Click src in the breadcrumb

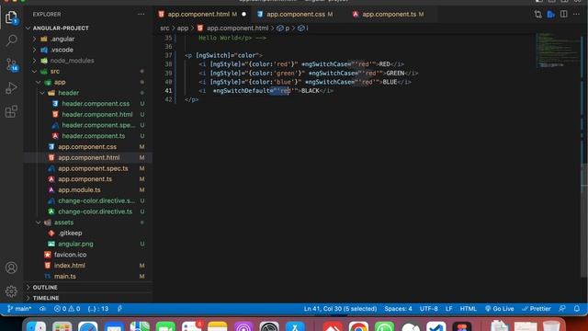pos(164,29)
